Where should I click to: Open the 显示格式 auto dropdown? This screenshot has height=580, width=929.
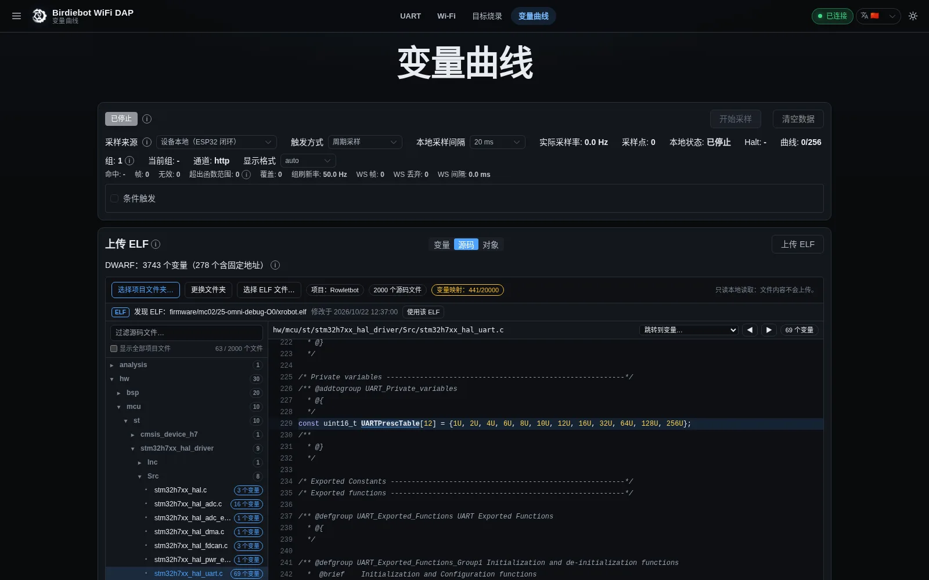[x=308, y=161]
